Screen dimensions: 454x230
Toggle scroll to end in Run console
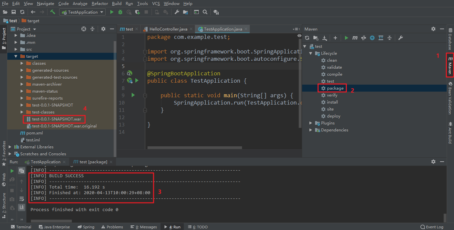pyautogui.click(x=22, y=207)
